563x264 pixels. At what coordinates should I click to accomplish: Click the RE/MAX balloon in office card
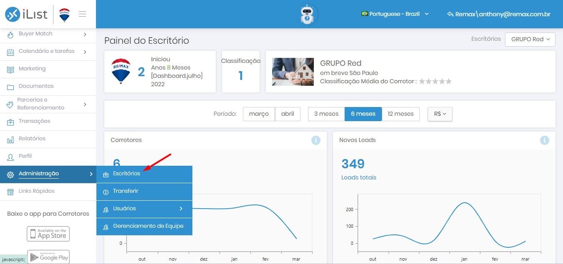pos(121,71)
